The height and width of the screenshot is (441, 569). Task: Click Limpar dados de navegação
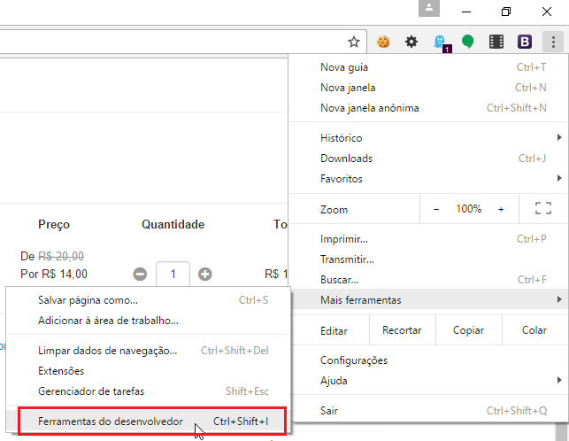(x=108, y=351)
